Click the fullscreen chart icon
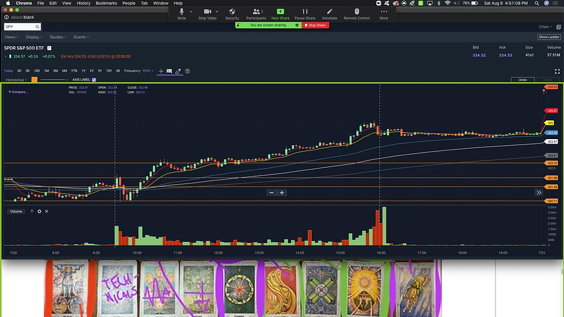 pyautogui.click(x=557, y=72)
